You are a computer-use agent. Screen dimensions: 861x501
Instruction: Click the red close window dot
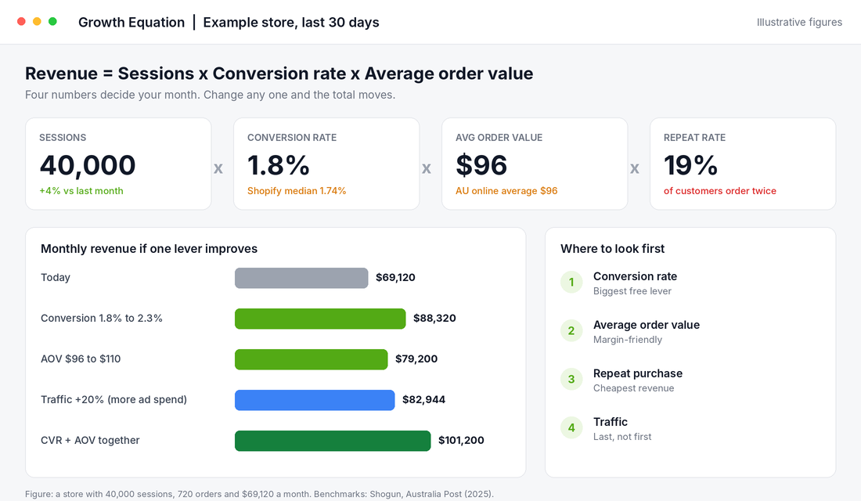(x=21, y=21)
